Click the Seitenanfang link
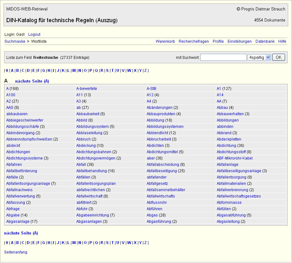292x263 pixels. [x=16, y=252]
